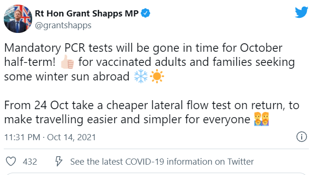Screen dimensions: 314x175
Task: Click the sun emoji
Action: tap(157, 76)
